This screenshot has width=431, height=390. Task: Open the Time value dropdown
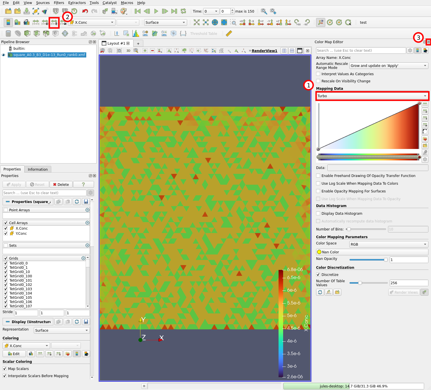tap(211, 11)
